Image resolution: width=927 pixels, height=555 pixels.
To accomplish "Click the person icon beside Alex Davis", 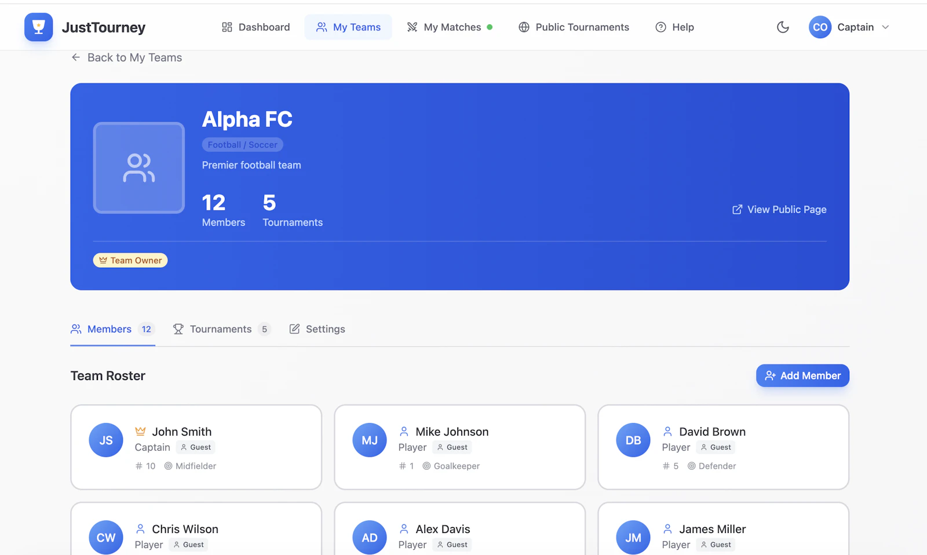I will (x=404, y=529).
